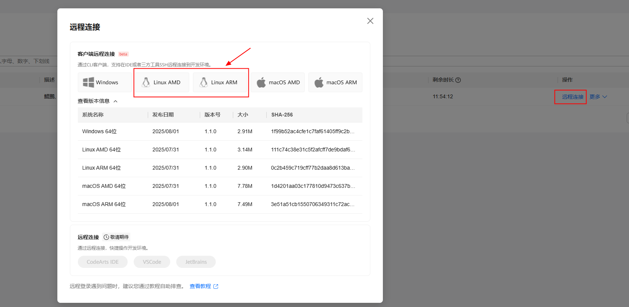Click the Linux ARM penguin icon
Image resolution: width=629 pixels, height=307 pixels.
pos(204,82)
